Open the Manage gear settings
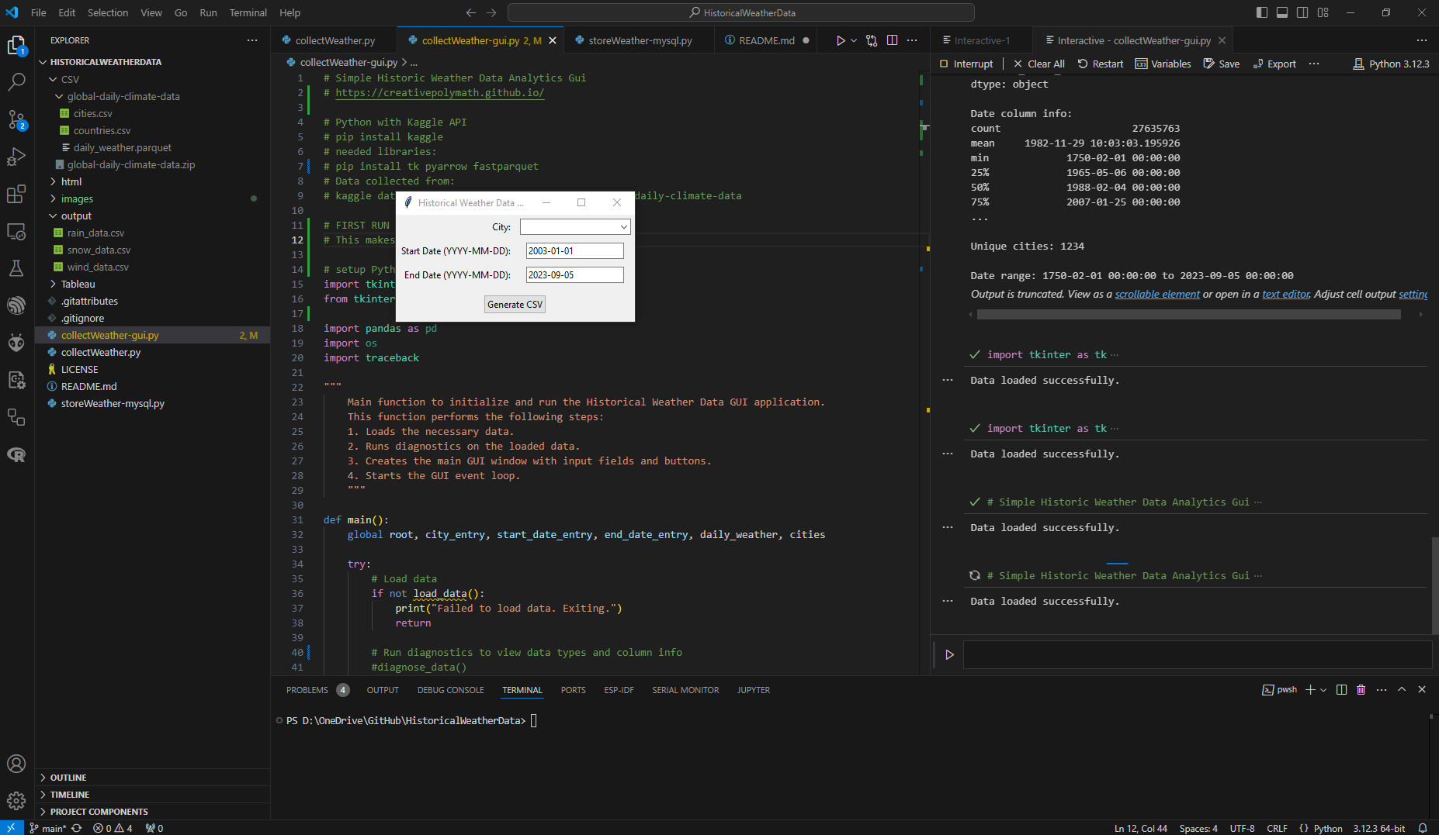This screenshot has width=1439, height=835. (16, 801)
